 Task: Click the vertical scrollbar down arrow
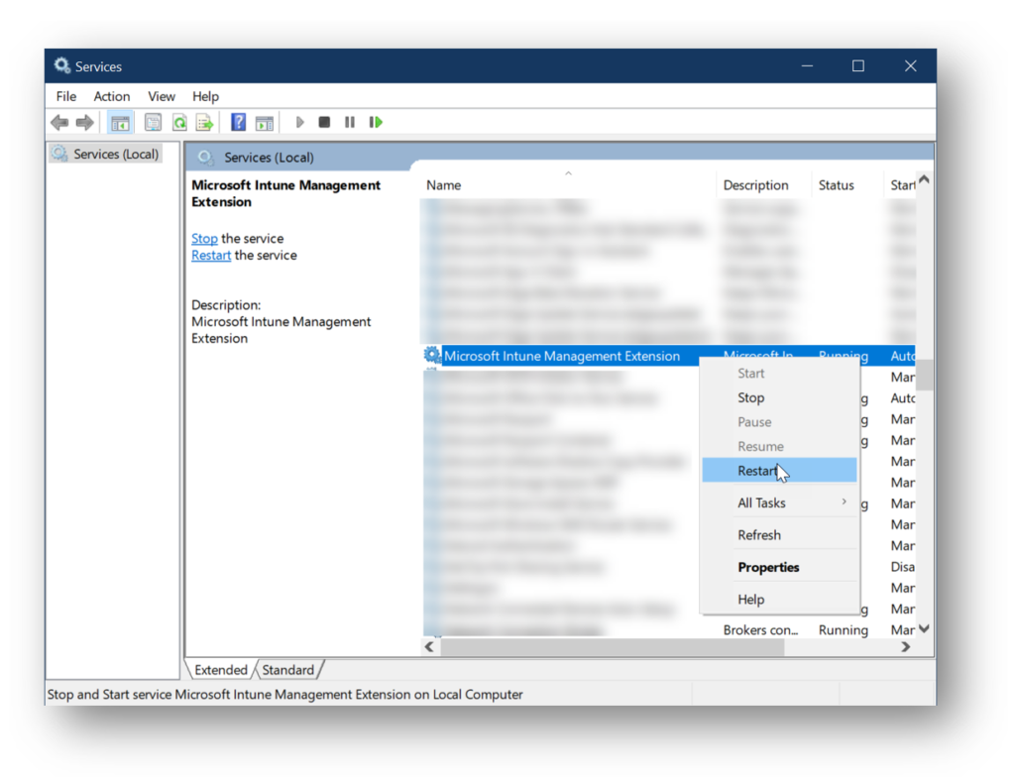click(x=925, y=628)
